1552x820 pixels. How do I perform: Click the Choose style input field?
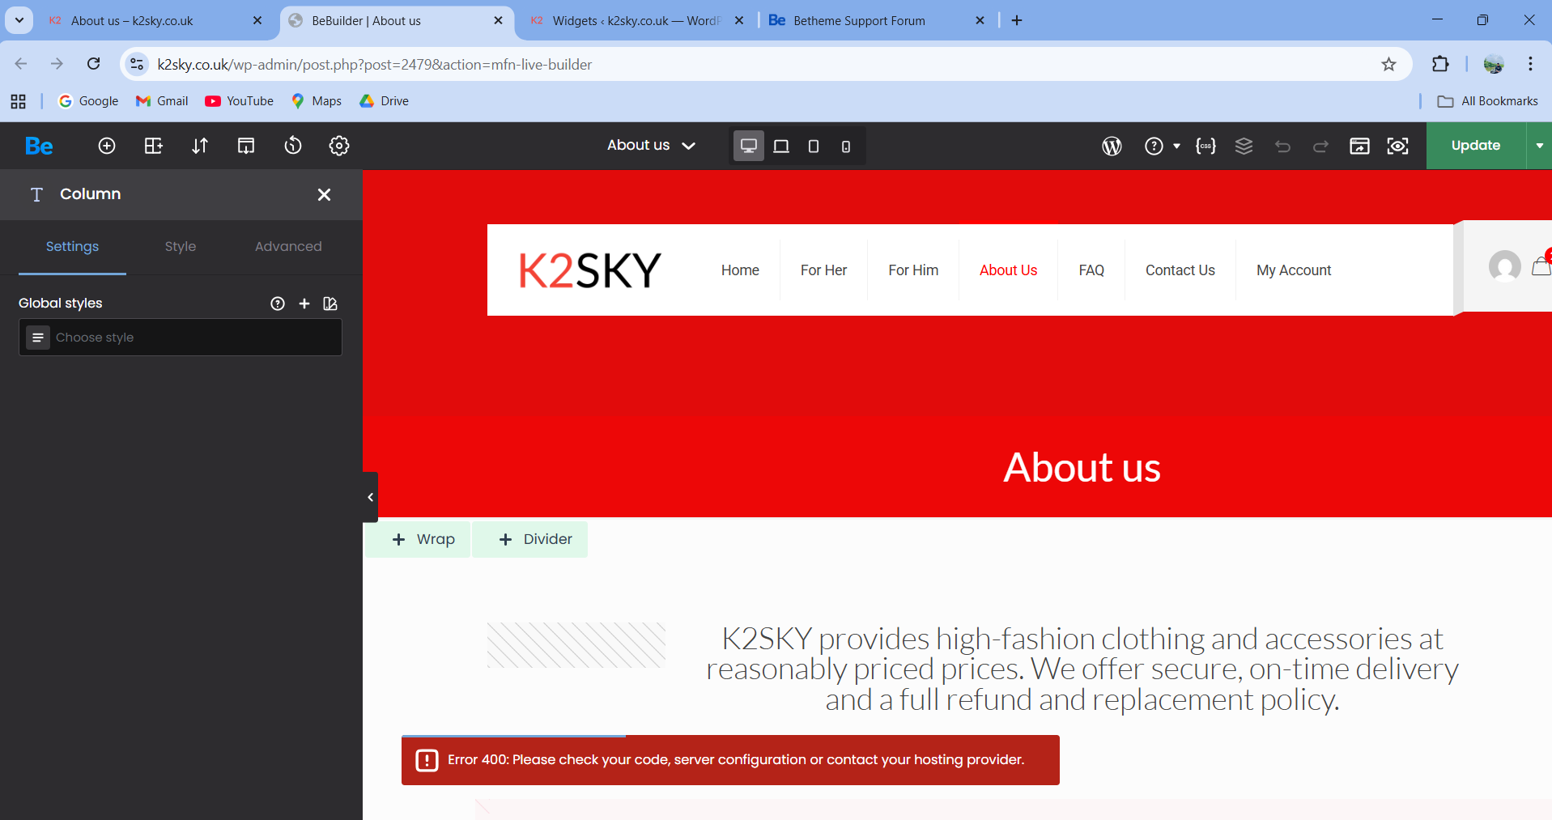pyautogui.click(x=181, y=338)
